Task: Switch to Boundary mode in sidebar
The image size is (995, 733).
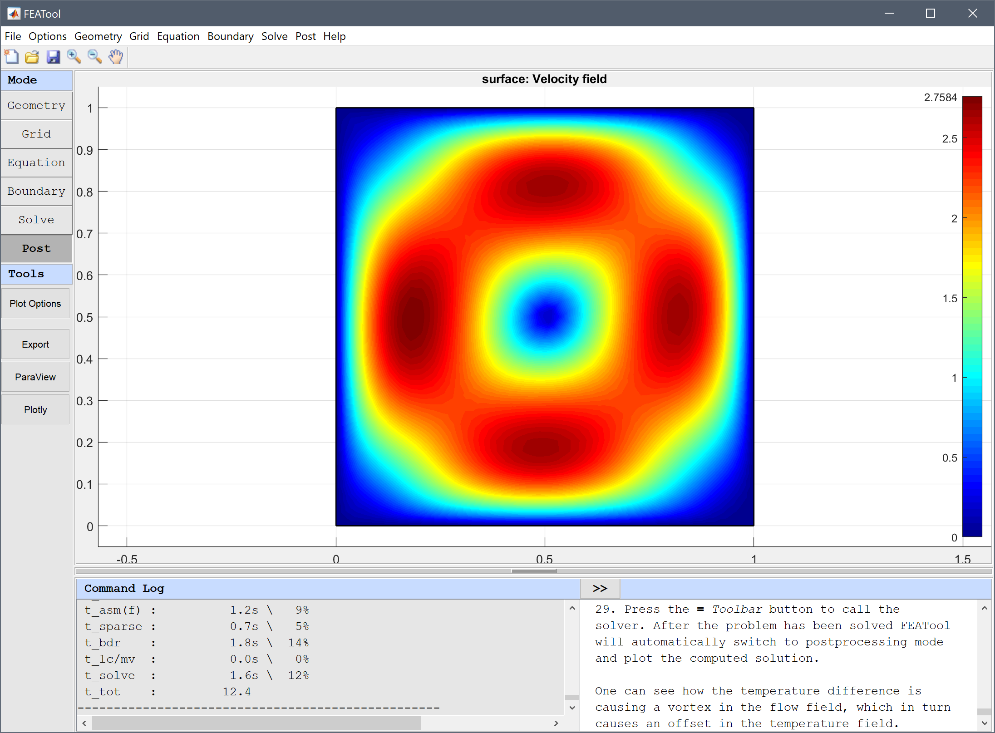Action: pos(36,192)
